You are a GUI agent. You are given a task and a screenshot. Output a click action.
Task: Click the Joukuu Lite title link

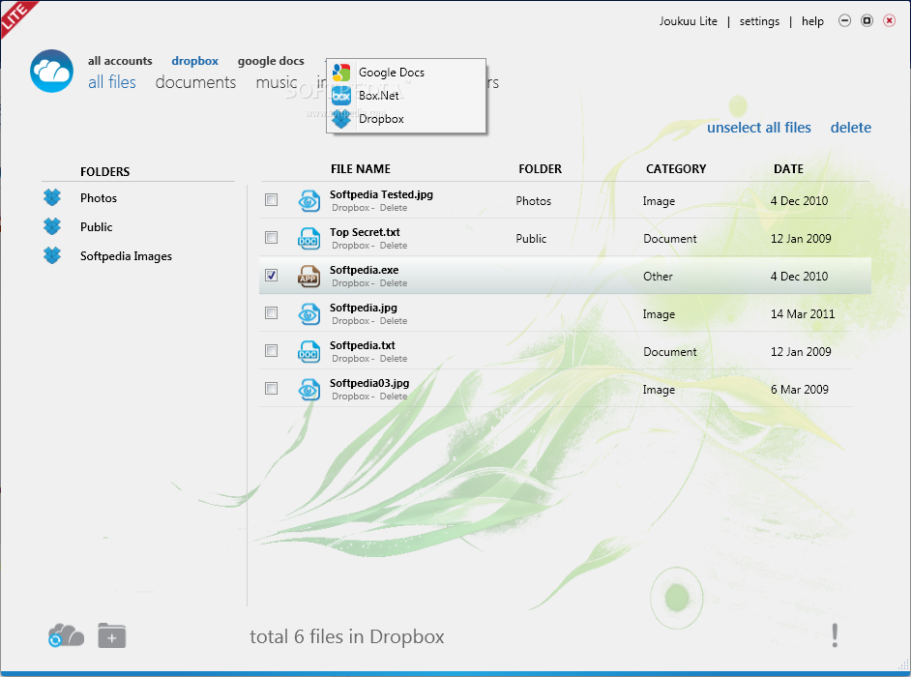pos(688,21)
